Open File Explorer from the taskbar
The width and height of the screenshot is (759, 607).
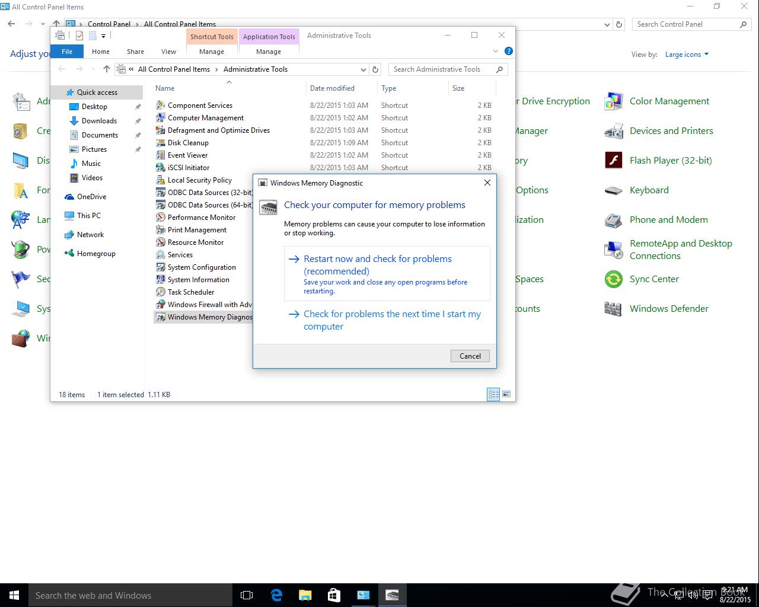[x=305, y=595]
